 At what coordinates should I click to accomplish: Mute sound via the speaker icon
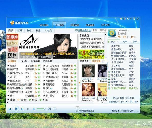coord(34,109)
